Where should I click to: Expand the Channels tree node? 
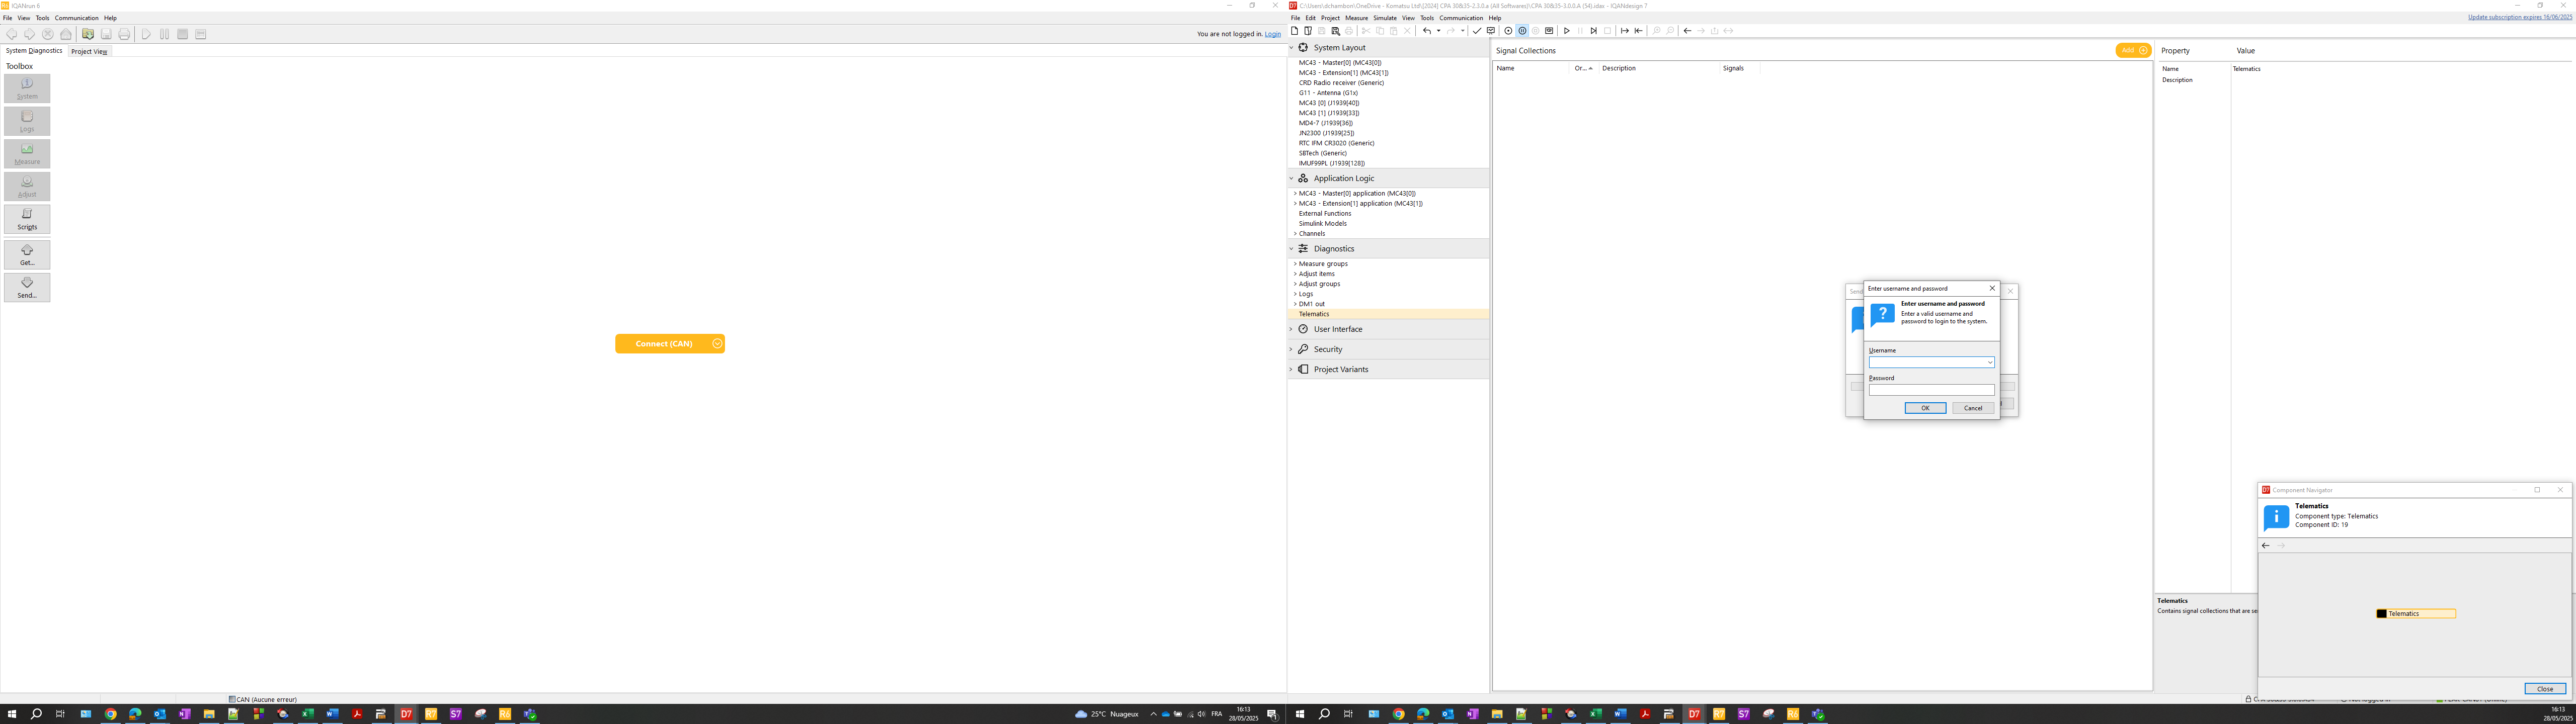pyautogui.click(x=1295, y=234)
